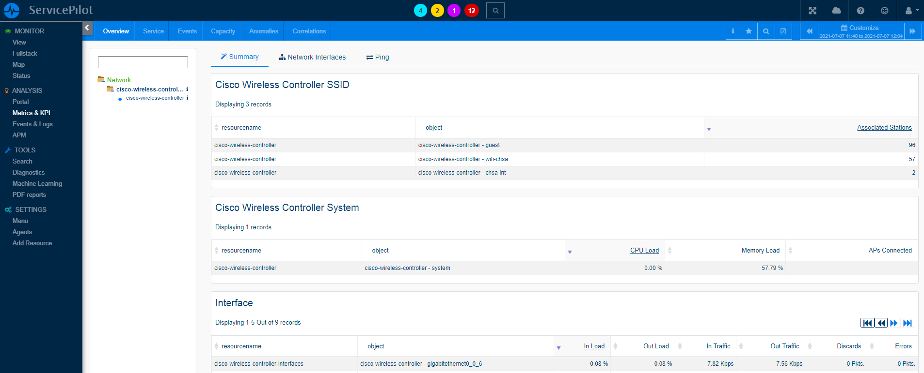
Task: Go to next page of Interface table
Action: click(894, 323)
